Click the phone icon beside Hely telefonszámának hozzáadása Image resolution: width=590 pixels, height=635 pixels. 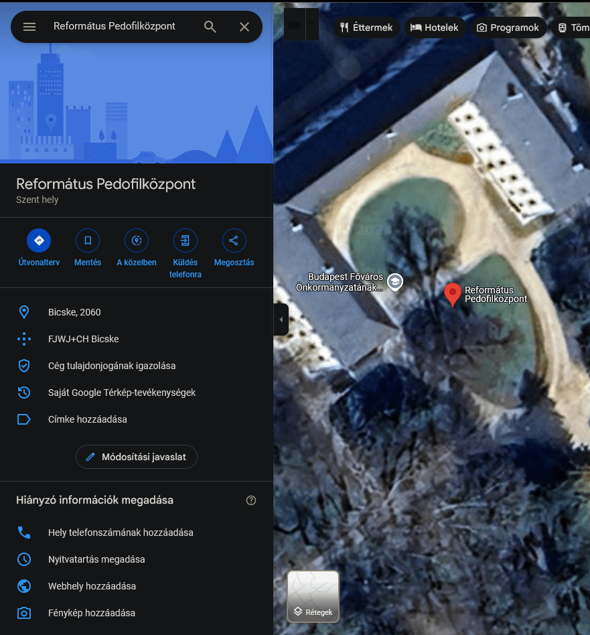point(24,533)
